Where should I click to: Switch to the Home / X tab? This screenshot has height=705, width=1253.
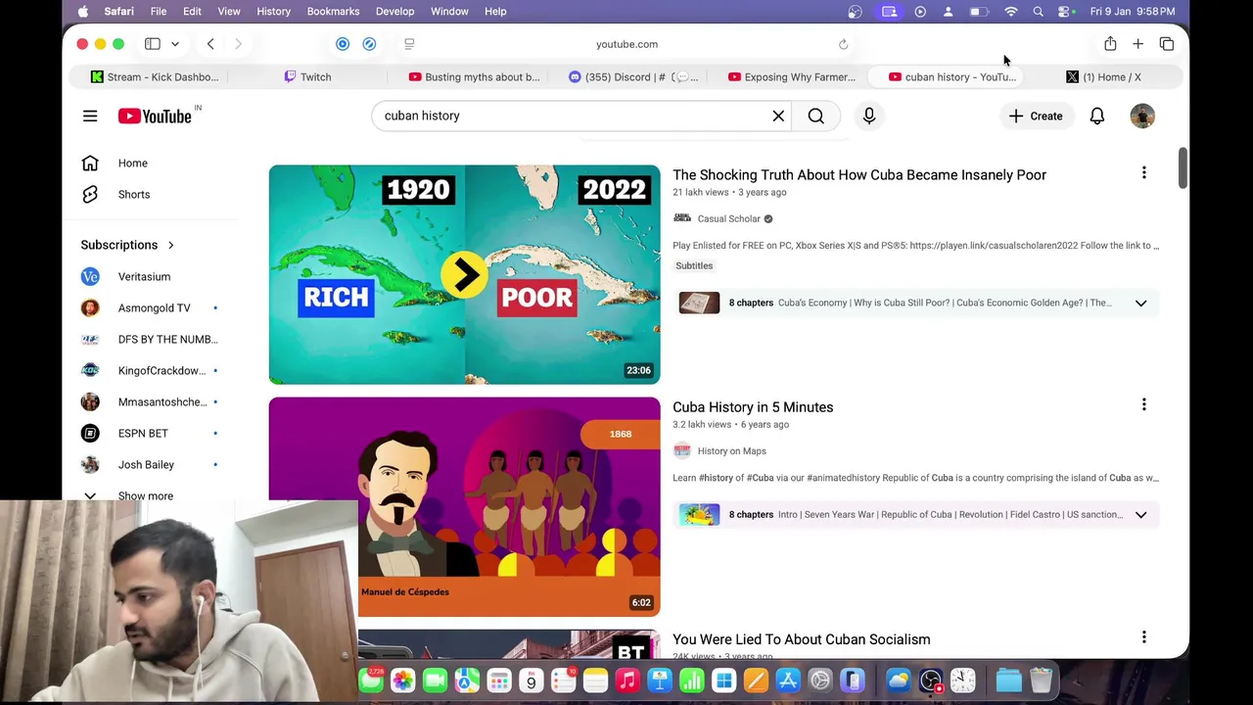(1103, 76)
